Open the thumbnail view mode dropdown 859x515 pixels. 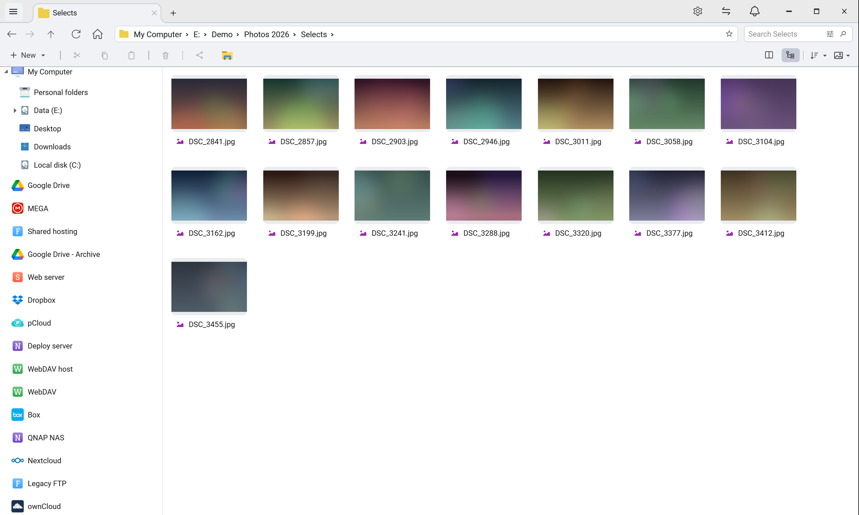(x=842, y=55)
